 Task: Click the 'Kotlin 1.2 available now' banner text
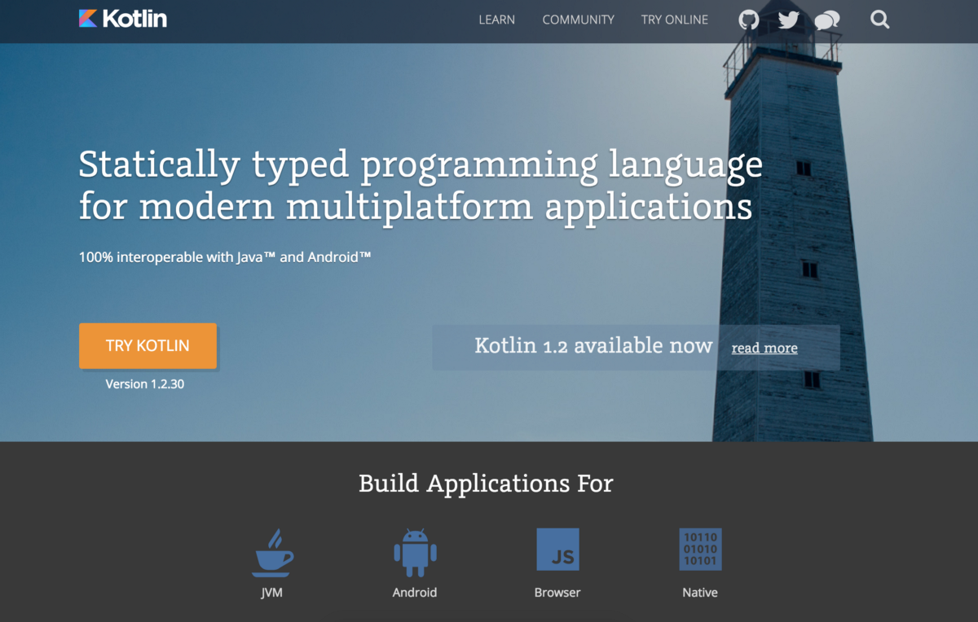click(593, 346)
